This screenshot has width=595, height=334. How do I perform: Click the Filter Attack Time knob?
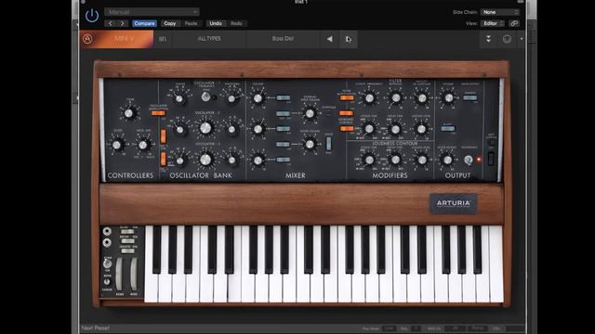tap(369, 129)
